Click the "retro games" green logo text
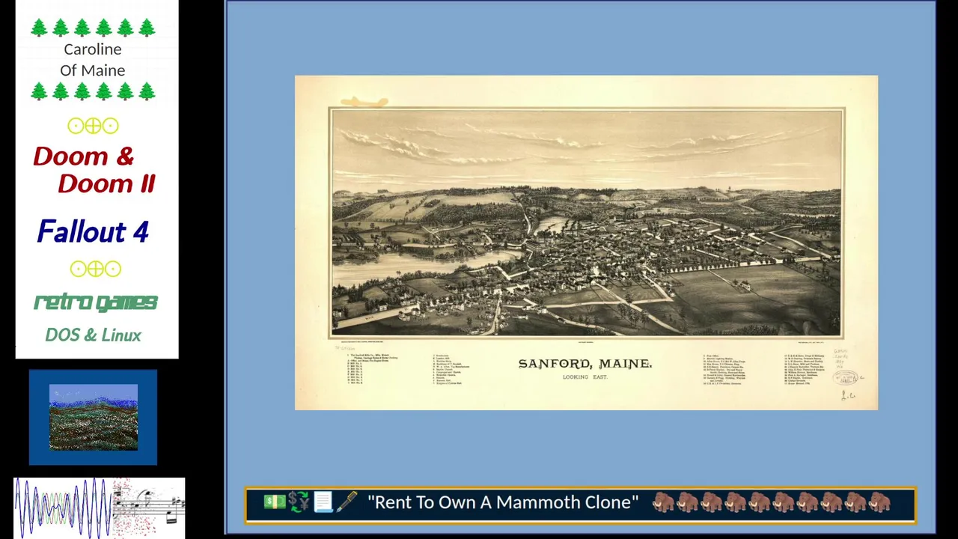This screenshot has height=539, width=958. pyautogui.click(x=96, y=302)
